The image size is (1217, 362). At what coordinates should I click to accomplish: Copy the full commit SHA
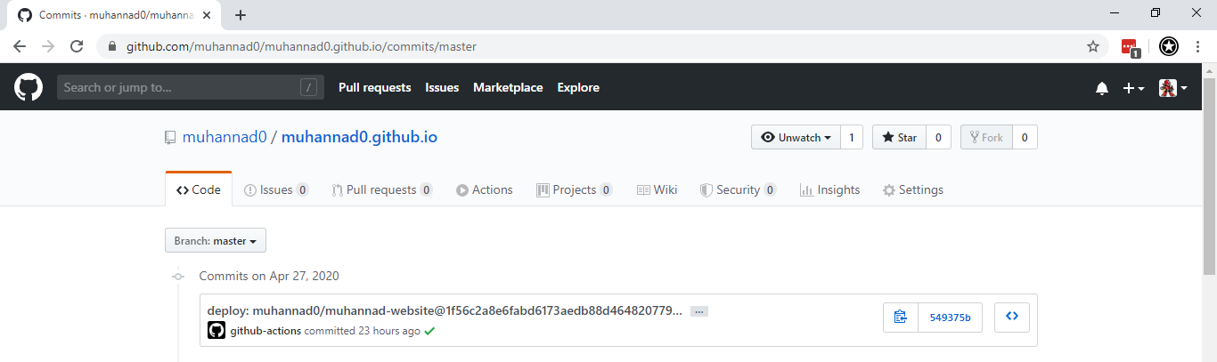(901, 317)
